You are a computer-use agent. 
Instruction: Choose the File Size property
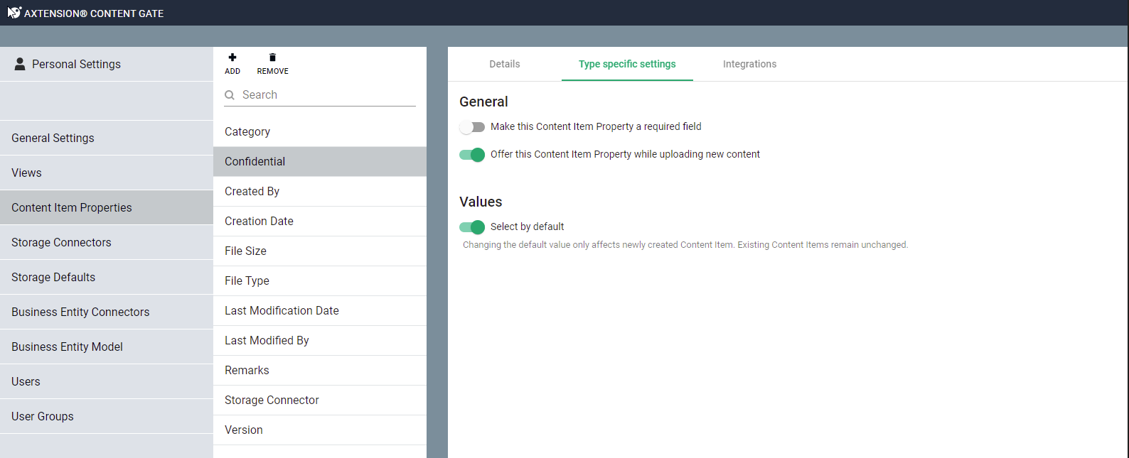pyautogui.click(x=245, y=251)
